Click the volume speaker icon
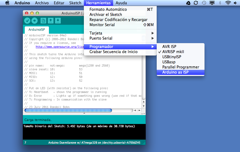This screenshot has width=240, height=152. pos(235,3)
